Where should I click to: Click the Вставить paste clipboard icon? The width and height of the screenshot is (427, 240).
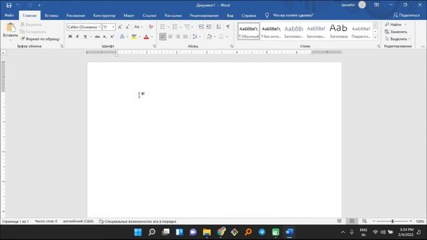click(11, 28)
